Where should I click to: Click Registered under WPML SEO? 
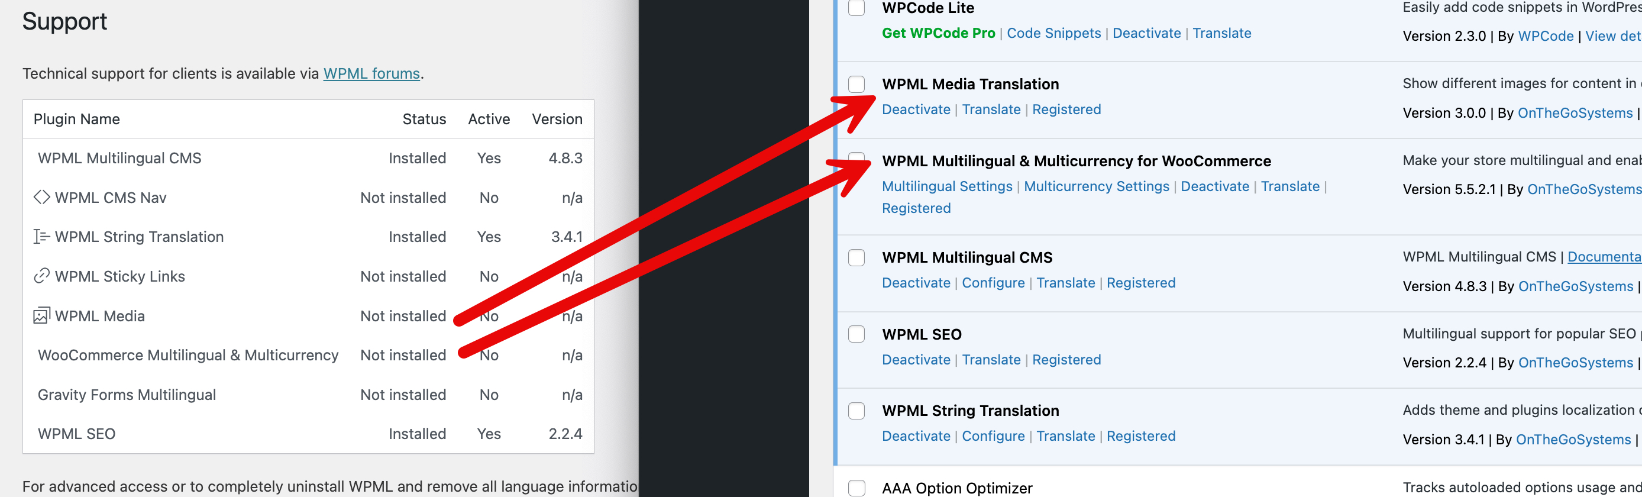click(x=1066, y=360)
